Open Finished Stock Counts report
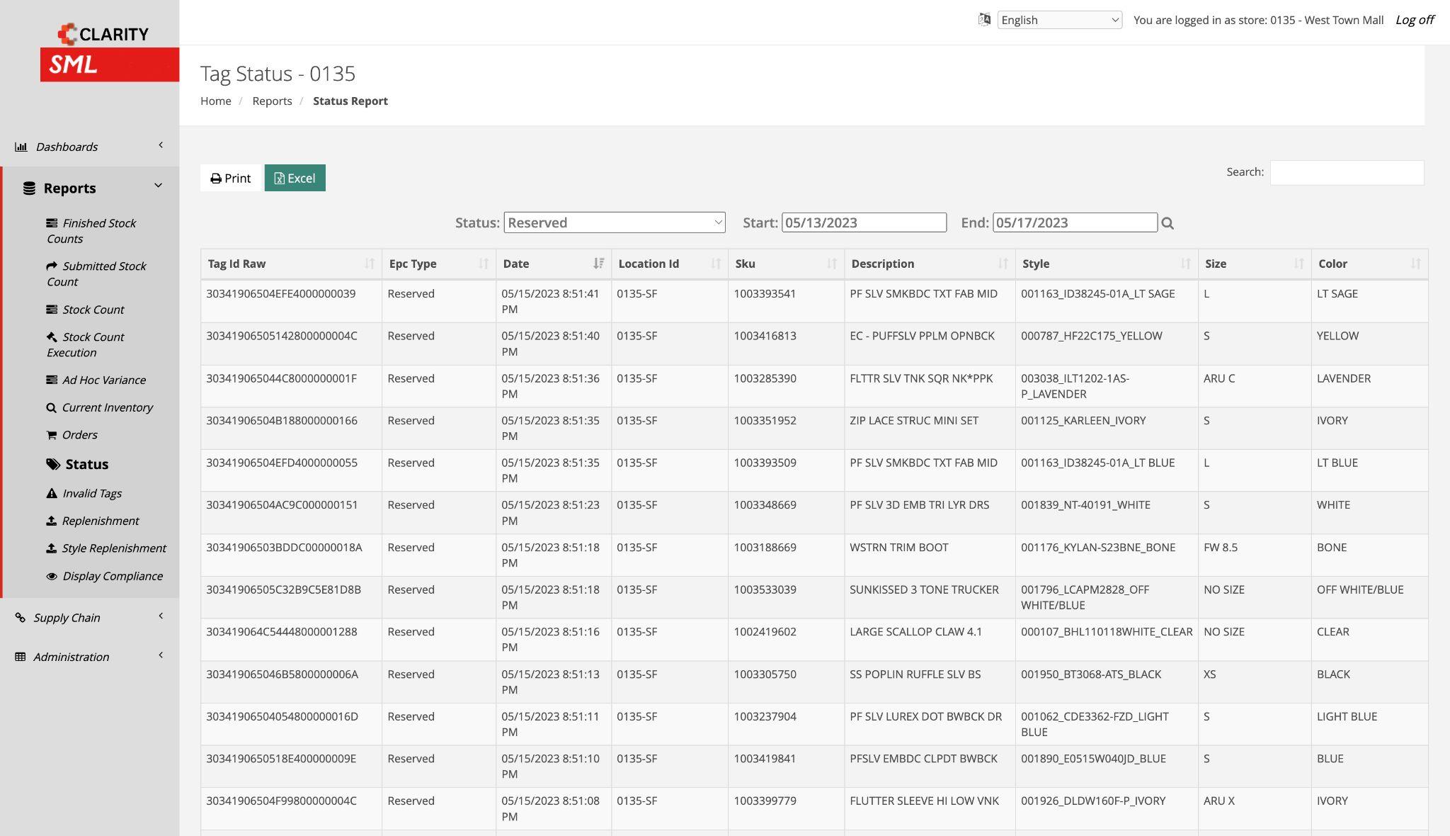1450x836 pixels. (91, 231)
